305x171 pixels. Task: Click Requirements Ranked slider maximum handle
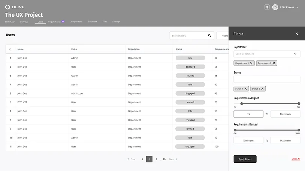(299, 130)
